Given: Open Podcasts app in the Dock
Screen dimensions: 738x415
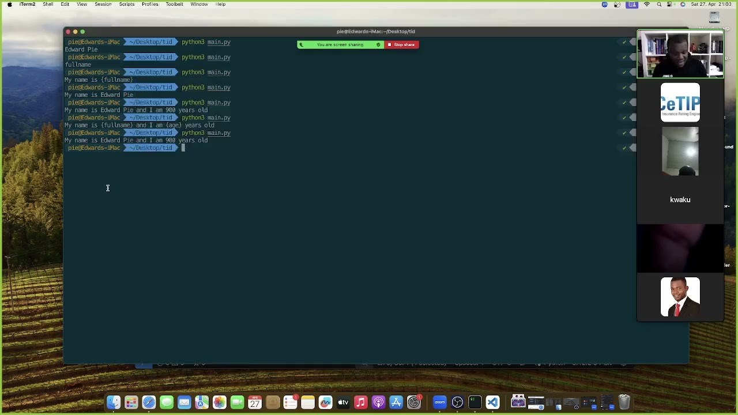Looking at the screenshot, I should click(x=378, y=402).
